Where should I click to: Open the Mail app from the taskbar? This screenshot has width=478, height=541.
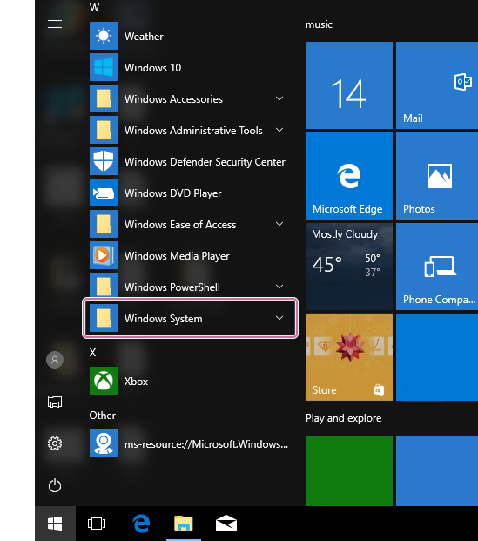[226, 524]
